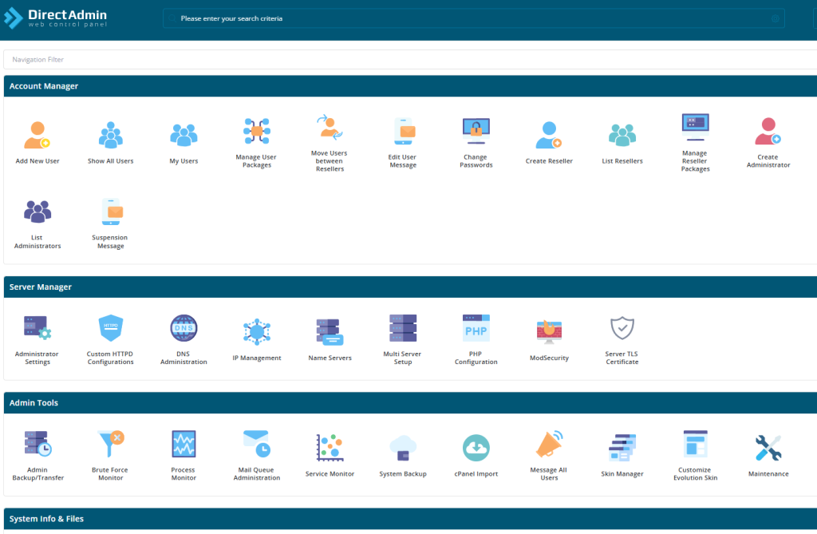Click the DirectAdmin logo
817x534 pixels.
tap(56, 18)
